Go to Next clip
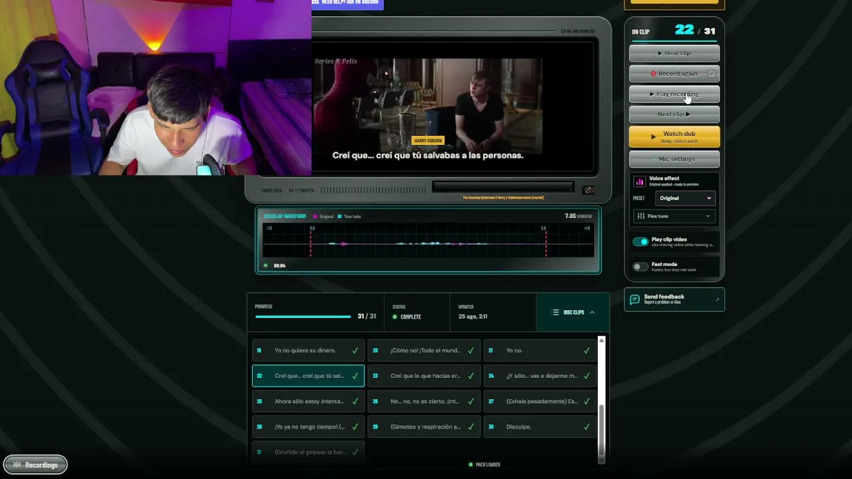Screen dimensions: 852x479 pos(674,114)
